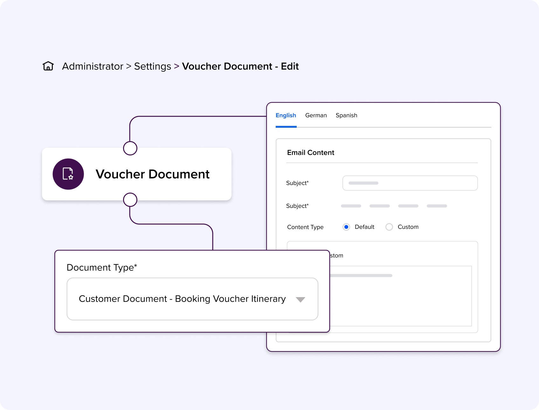Click the home icon in the breadcrumb

tap(48, 66)
